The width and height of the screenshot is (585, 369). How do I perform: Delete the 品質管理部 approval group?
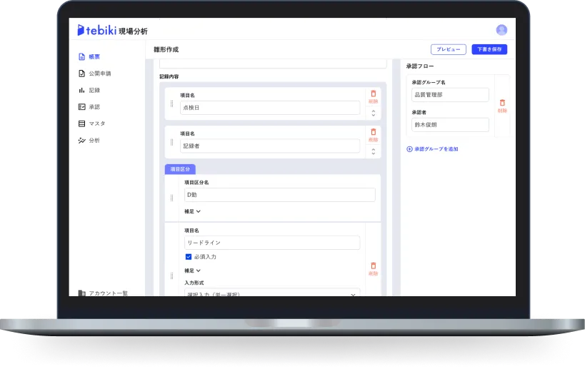pyautogui.click(x=502, y=104)
